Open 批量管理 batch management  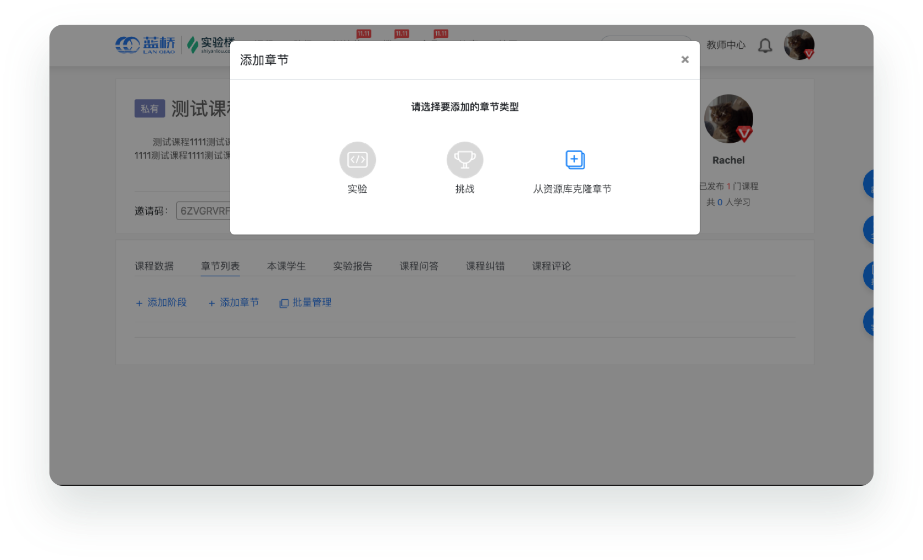coord(306,303)
